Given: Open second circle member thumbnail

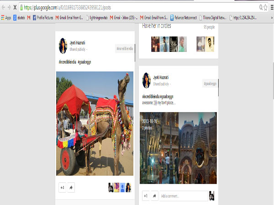Looking at the screenshot, I should 164,44.
